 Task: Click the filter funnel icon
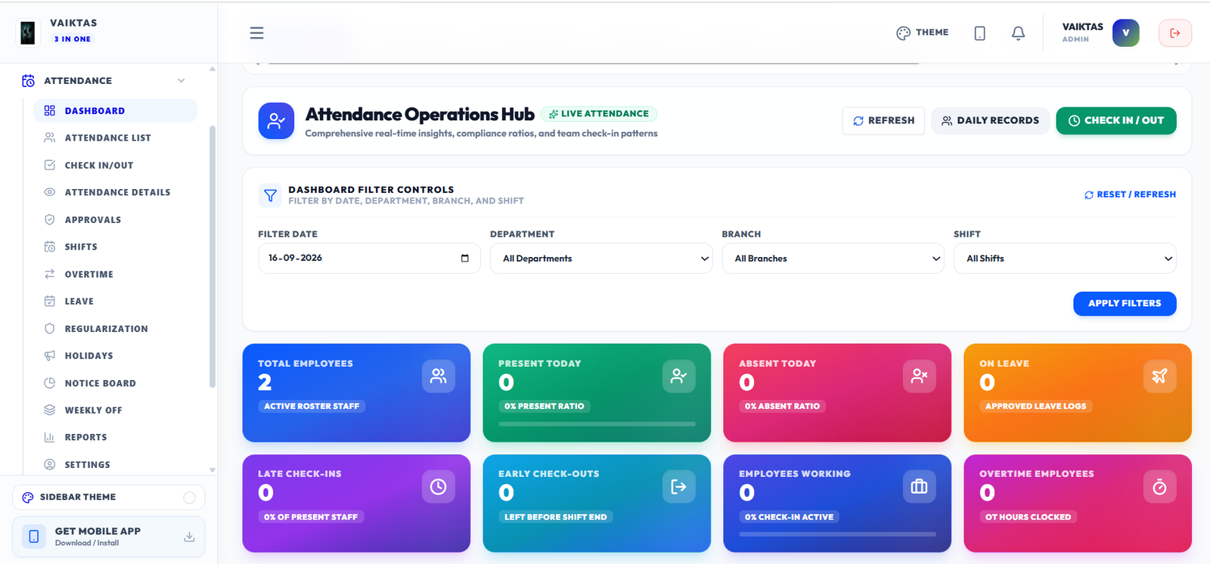click(270, 195)
